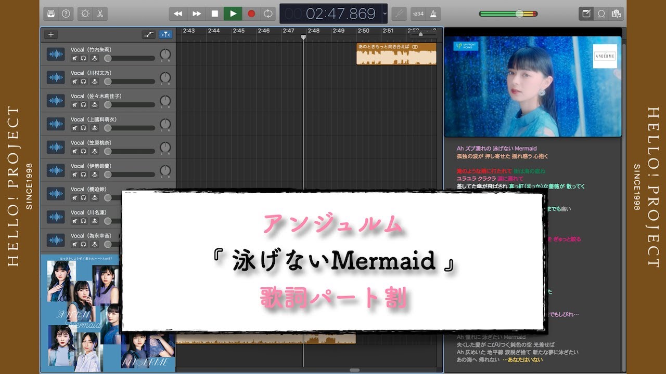Viewport: 666px width, 374px height.
Task: Enable input monitoring on Vocal (橋迫鈴)
Action: coord(95,198)
